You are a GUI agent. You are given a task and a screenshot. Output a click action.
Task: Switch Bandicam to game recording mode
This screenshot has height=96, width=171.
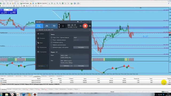tap(47, 26)
